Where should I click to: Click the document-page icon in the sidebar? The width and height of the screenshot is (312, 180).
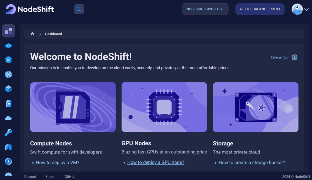click(x=8, y=103)
